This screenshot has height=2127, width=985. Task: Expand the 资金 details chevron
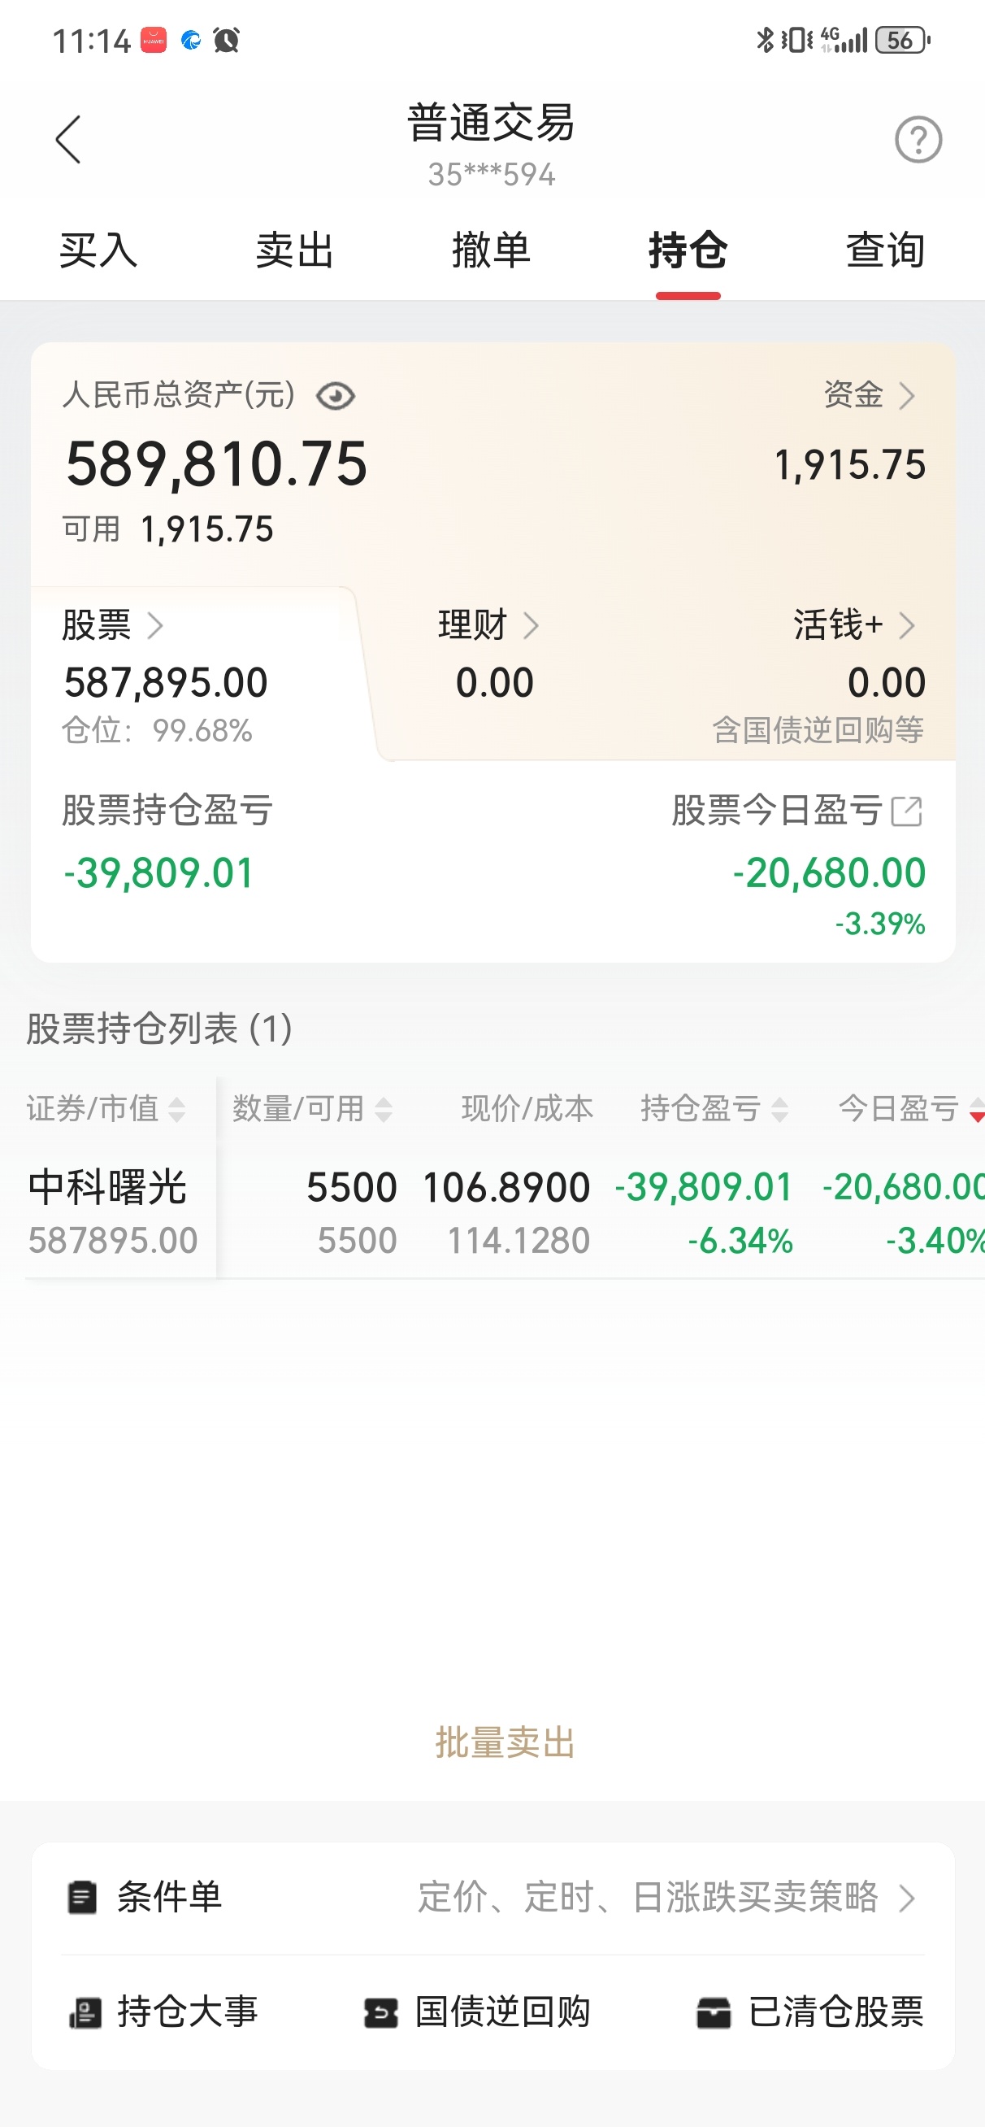coord(906,396)
